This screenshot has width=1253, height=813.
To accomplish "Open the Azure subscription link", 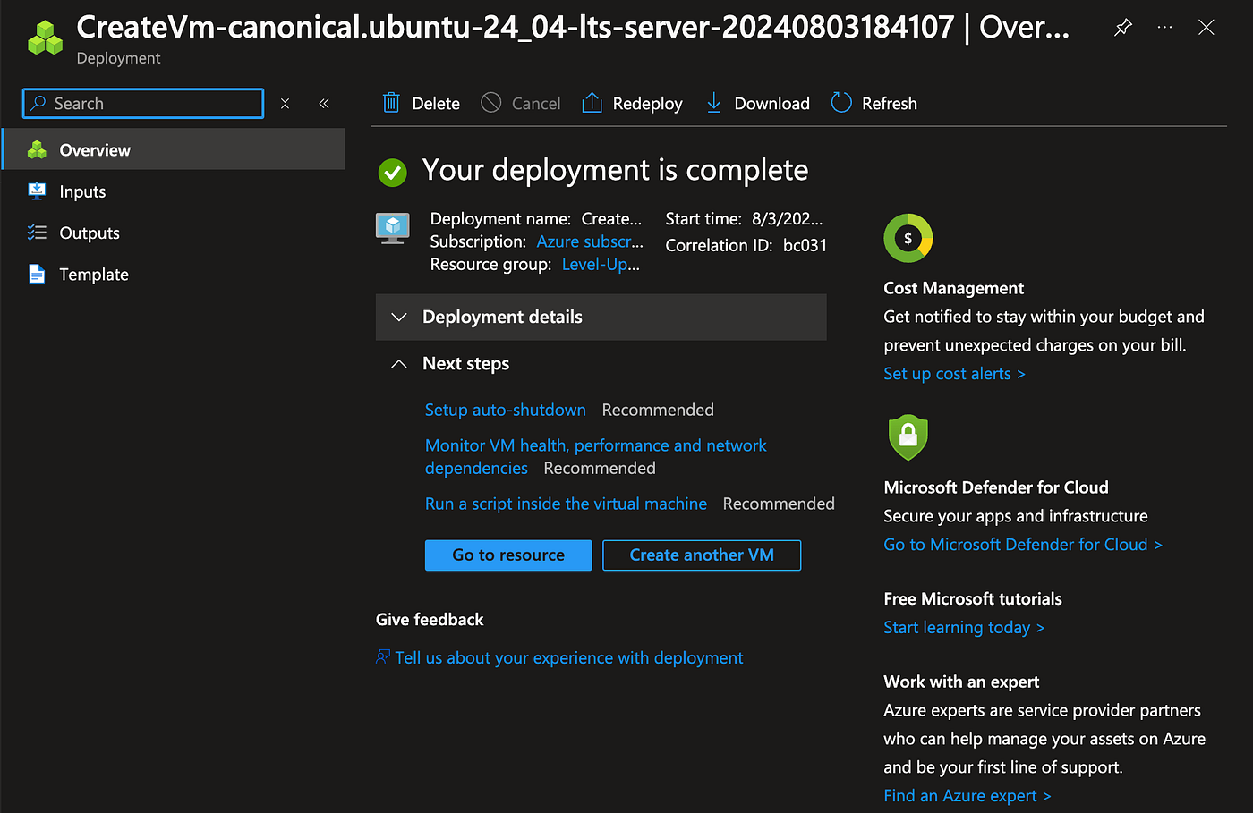I will pos(590,241).
